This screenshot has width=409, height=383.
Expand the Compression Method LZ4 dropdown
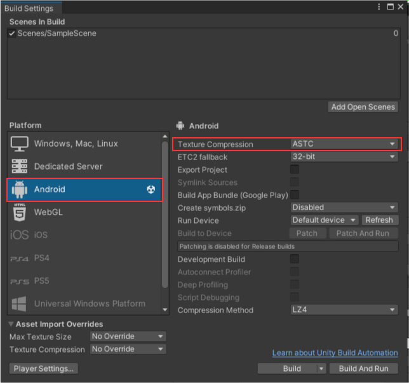click(344, 310)
